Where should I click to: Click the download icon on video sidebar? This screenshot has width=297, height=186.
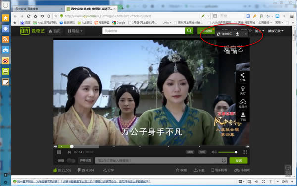243,117
